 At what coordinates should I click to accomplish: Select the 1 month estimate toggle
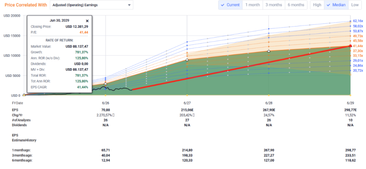pos(253,5)
